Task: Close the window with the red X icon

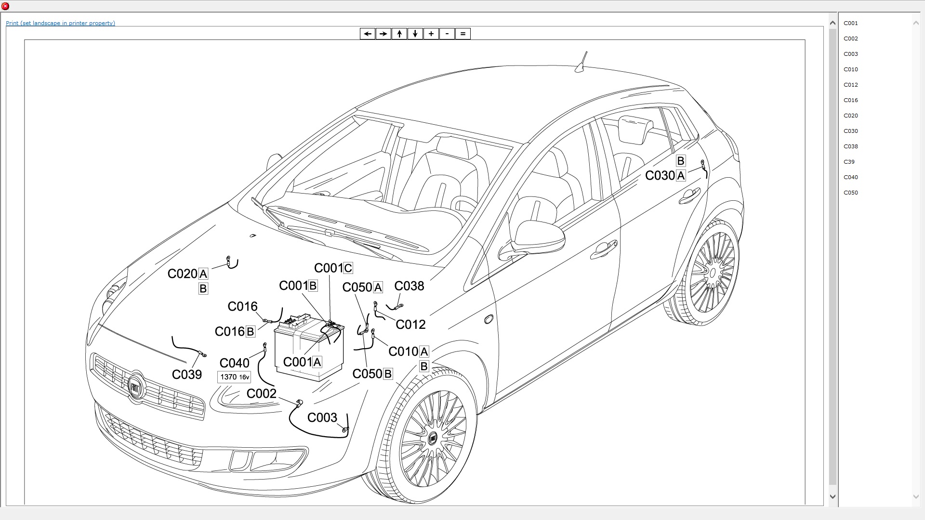Action: (5, 6)
